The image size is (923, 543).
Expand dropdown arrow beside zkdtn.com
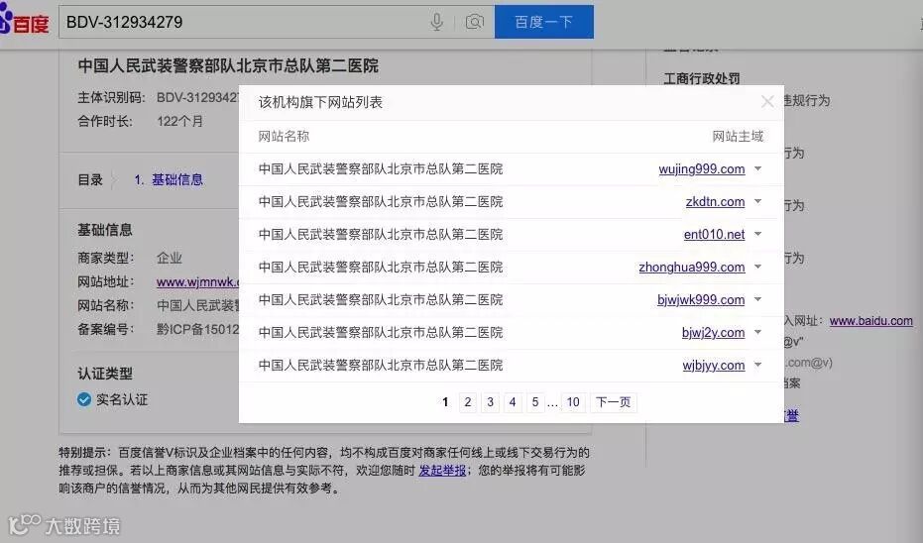pyautogui.click(x=758, y=201)
